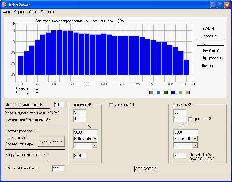232x182 pixels.
Task: Click the amplifier power field showing 100
Action: click(x=59, y=105)
